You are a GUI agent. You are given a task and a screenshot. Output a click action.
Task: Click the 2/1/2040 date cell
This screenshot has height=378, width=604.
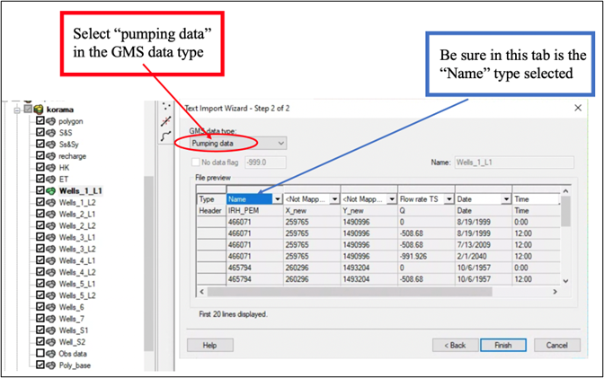click(x=484, y=257)
